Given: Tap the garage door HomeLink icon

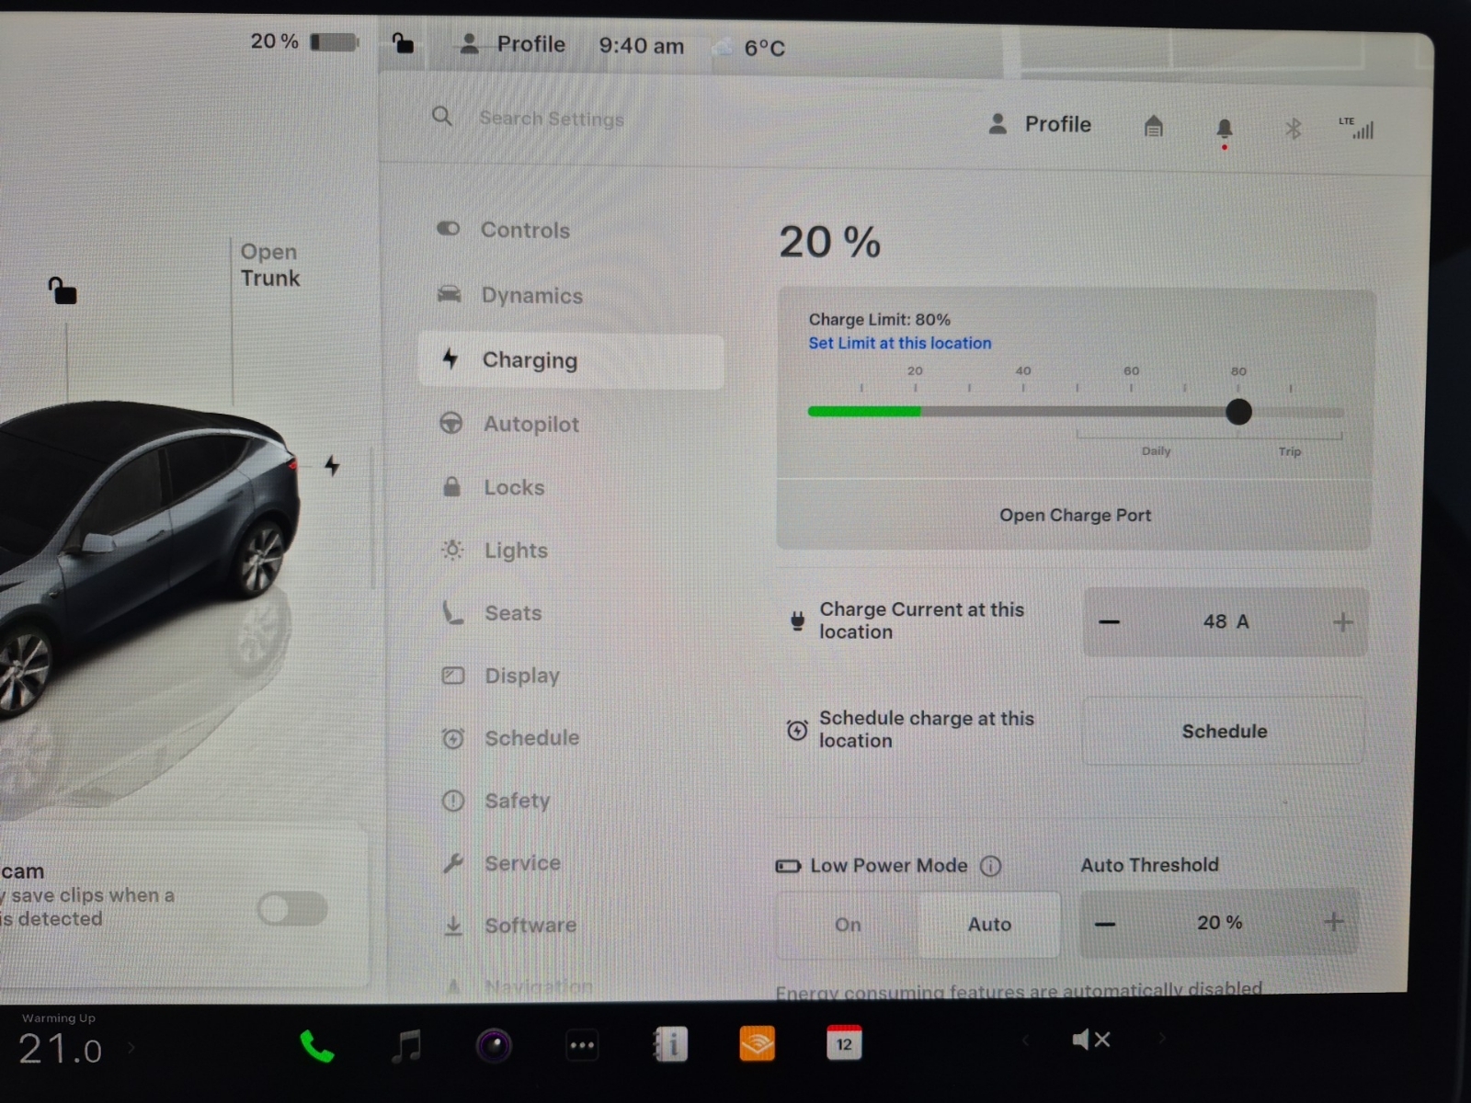Looking at the screenshot, I should click(1153, 126).
